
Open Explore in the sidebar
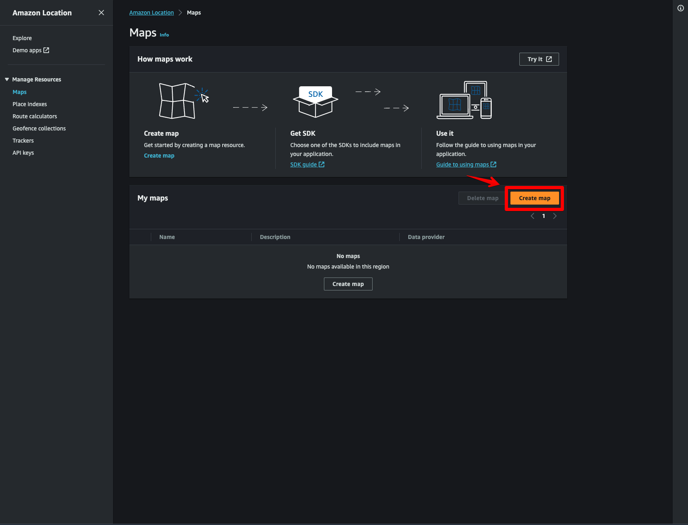tap(22, 38)
